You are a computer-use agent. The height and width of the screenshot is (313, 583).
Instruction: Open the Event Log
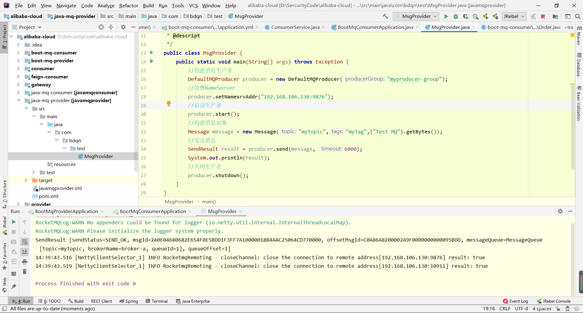[516, 301]
